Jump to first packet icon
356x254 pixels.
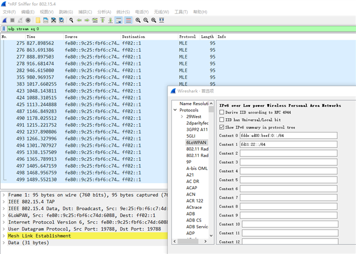click(102, 21)
